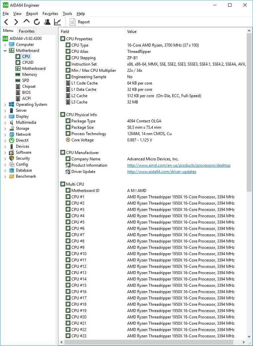Screen dimensions: 253x346
Task: Select the Multimedia speaker icon in tree
Action: [11, 122]
